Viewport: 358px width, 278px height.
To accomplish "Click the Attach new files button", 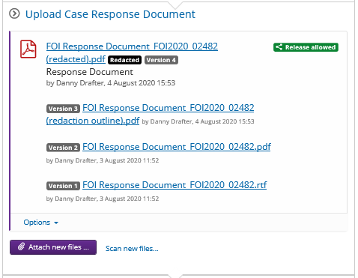I will click(53, 247).
